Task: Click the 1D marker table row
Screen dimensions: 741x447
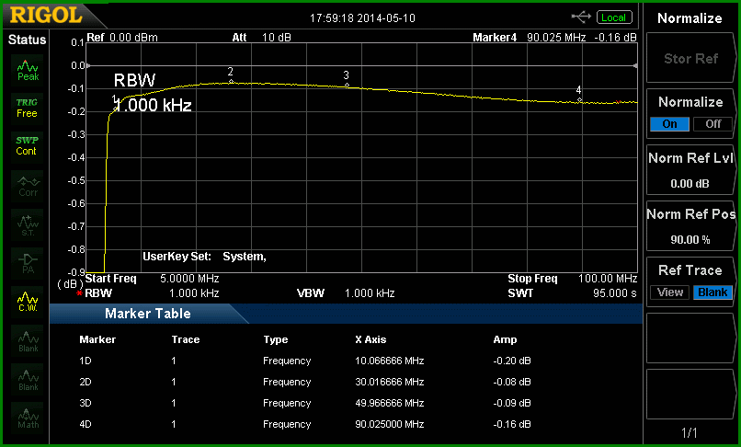Action: (x=305, y=361)
